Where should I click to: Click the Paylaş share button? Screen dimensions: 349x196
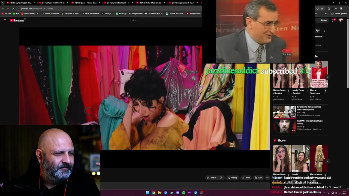233,178
